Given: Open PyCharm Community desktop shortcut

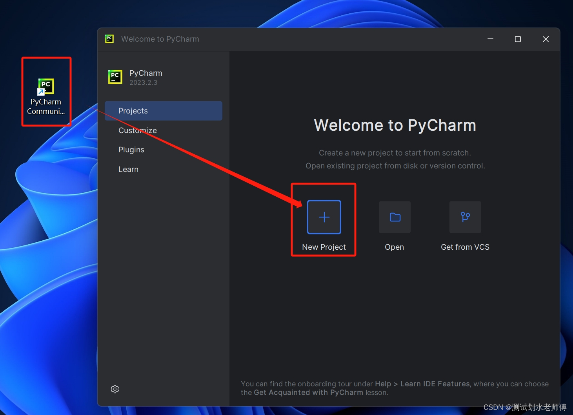Looking at the screenshot, I should tap(46, 96).
